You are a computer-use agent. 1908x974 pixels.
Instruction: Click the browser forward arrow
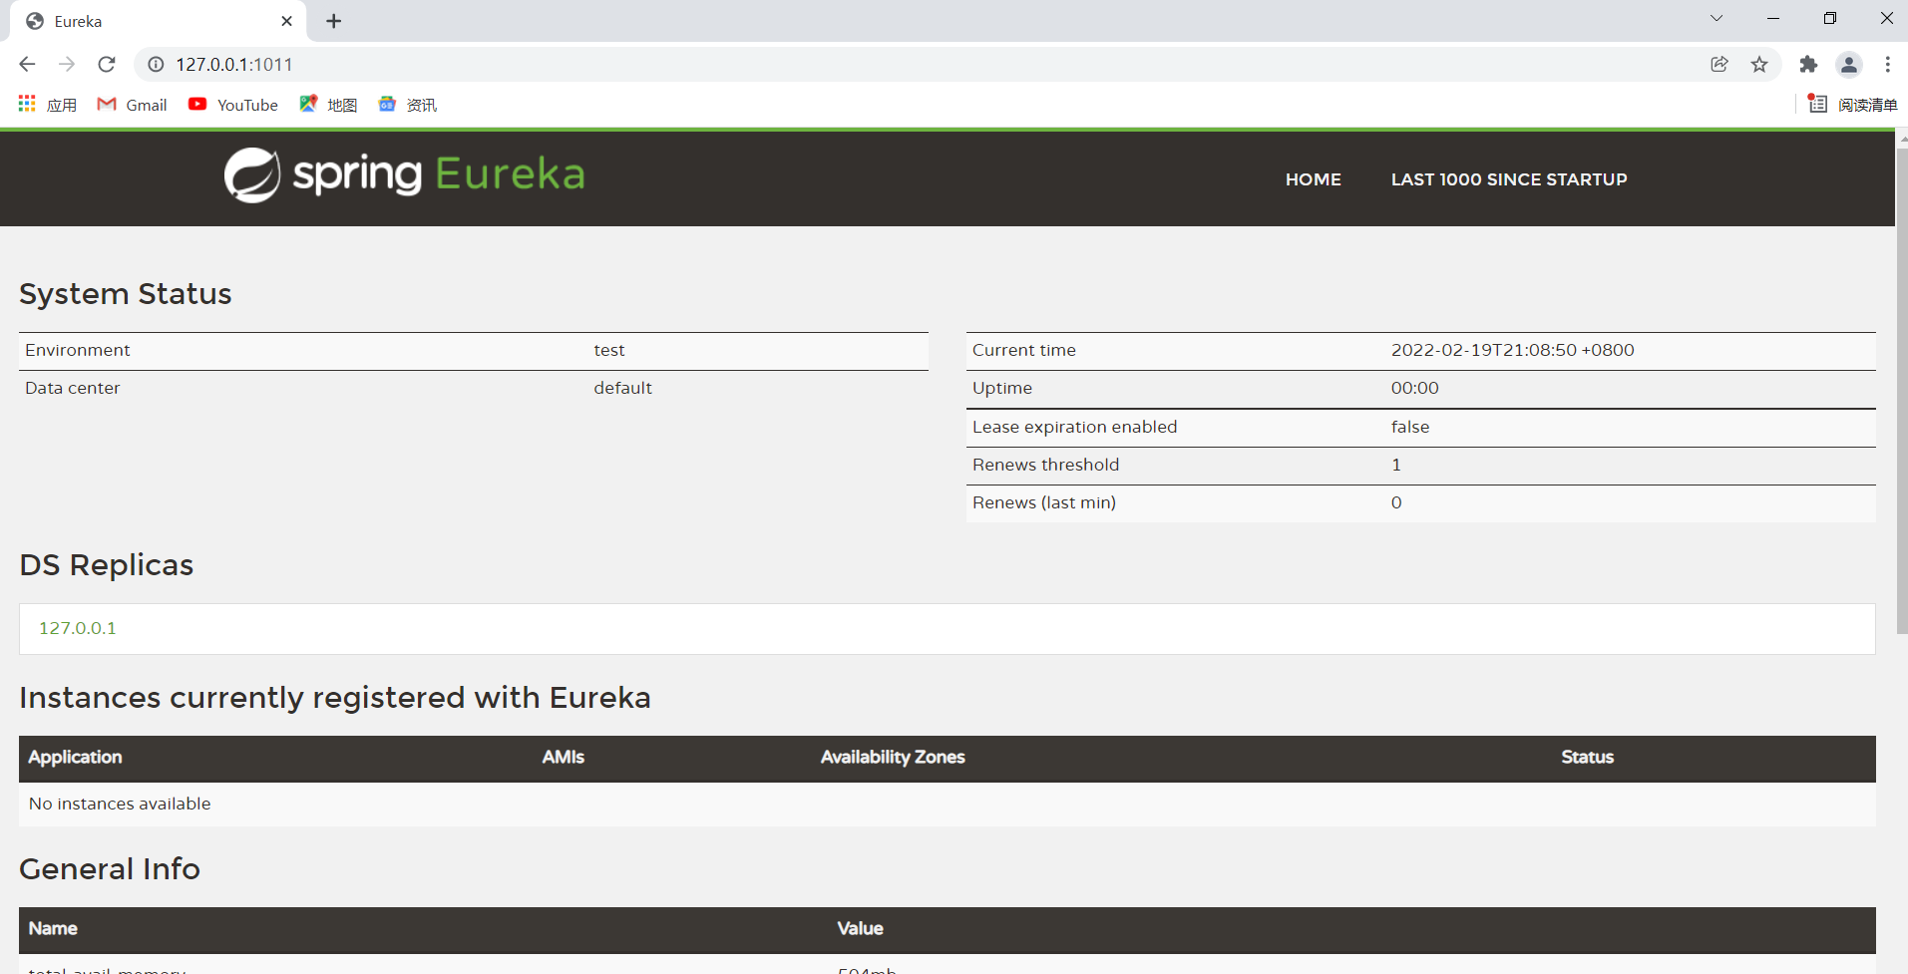tap(67, 64)
